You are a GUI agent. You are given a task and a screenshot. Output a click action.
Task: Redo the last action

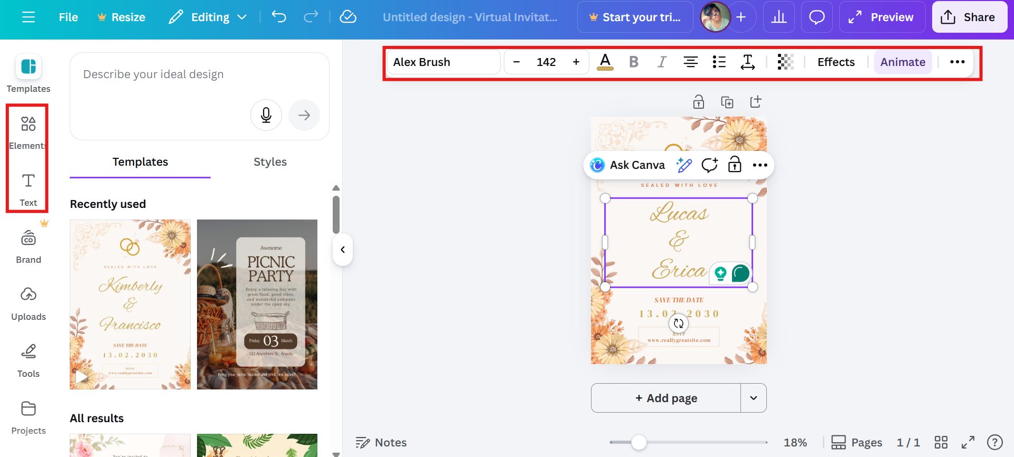pyautogui.click(x=311, y=17)
